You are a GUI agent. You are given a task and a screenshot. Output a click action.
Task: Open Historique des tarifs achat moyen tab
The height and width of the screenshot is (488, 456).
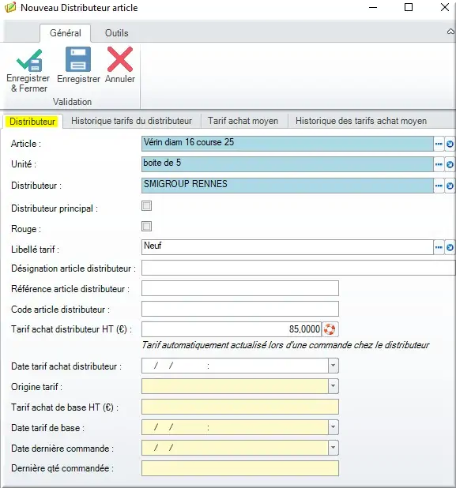pos(361,121)
